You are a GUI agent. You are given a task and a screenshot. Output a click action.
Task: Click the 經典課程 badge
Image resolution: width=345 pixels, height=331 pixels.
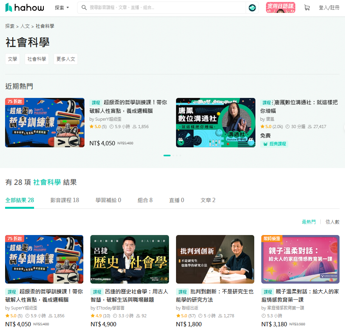(274, 144)
